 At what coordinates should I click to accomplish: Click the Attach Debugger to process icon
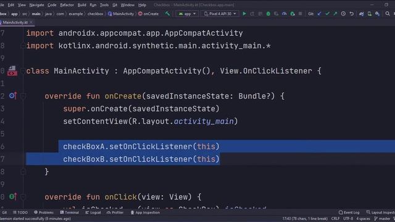pyautogui.click(x=292, y=14)
